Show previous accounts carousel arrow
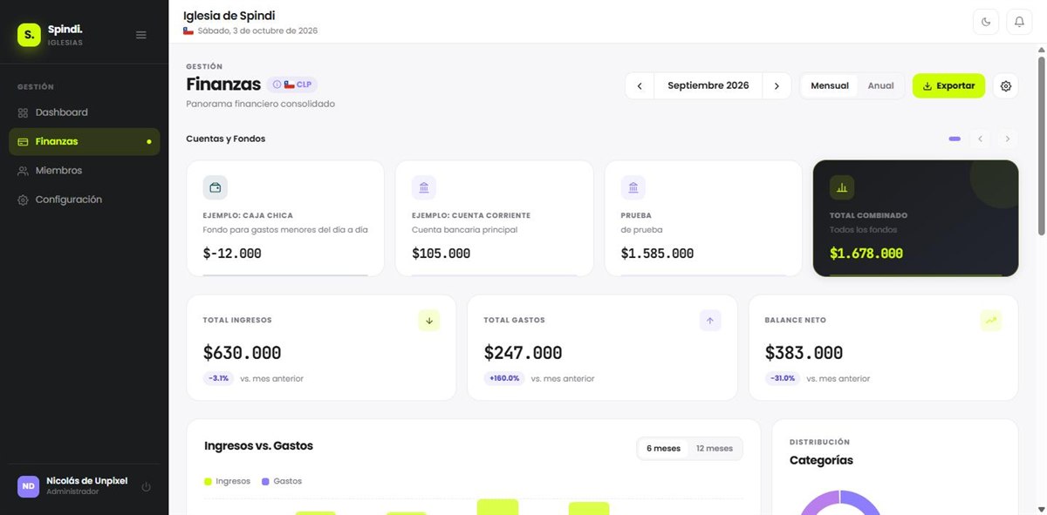The height and width of the screenshot is (515, 1047). pos(980,139)
